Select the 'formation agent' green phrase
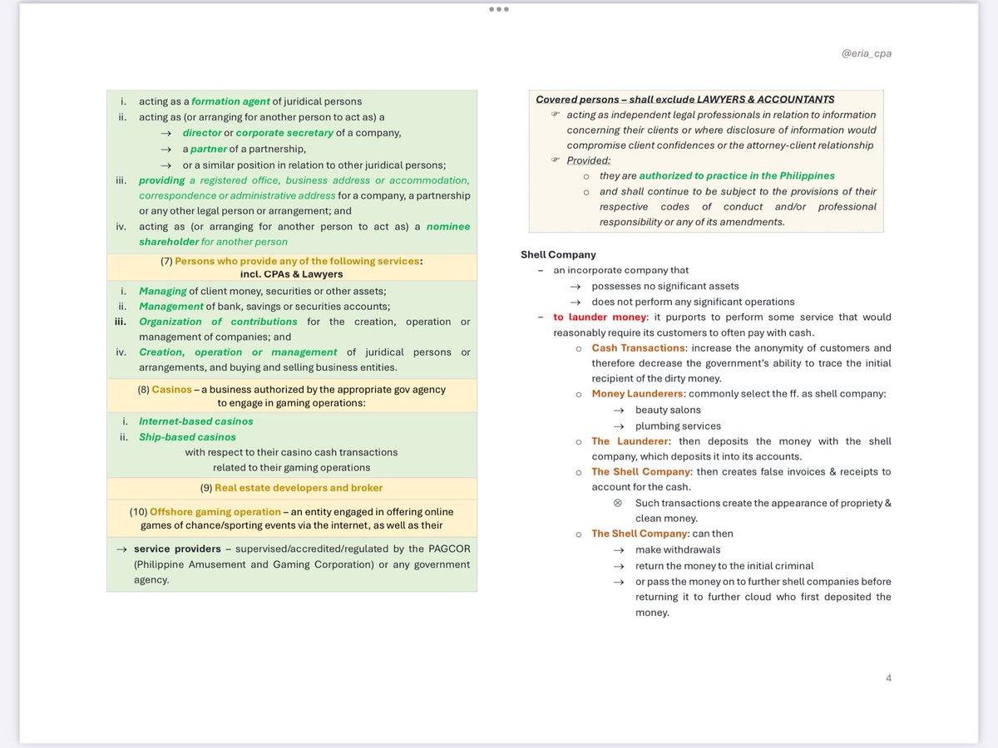Viewport: 998px width, 748px height. pos(230,101)
